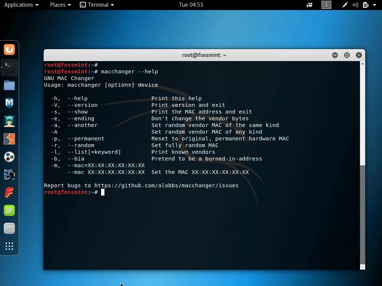Click the '--ending' option text
Screen dimensions: 382x286
[81, 118]
